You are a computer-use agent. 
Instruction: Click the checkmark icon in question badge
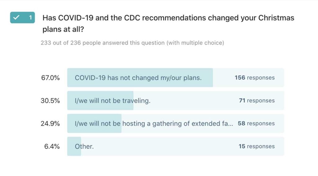coord(16,17)
